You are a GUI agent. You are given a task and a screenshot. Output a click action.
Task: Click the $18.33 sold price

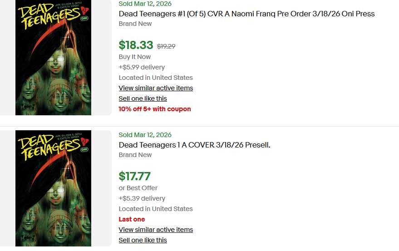[x=136, y=45]
